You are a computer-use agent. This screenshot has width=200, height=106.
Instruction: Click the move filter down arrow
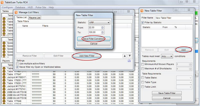point(129,56)
